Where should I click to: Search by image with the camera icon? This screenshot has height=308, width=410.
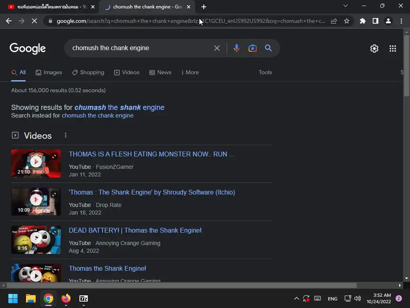click(252, 48)
